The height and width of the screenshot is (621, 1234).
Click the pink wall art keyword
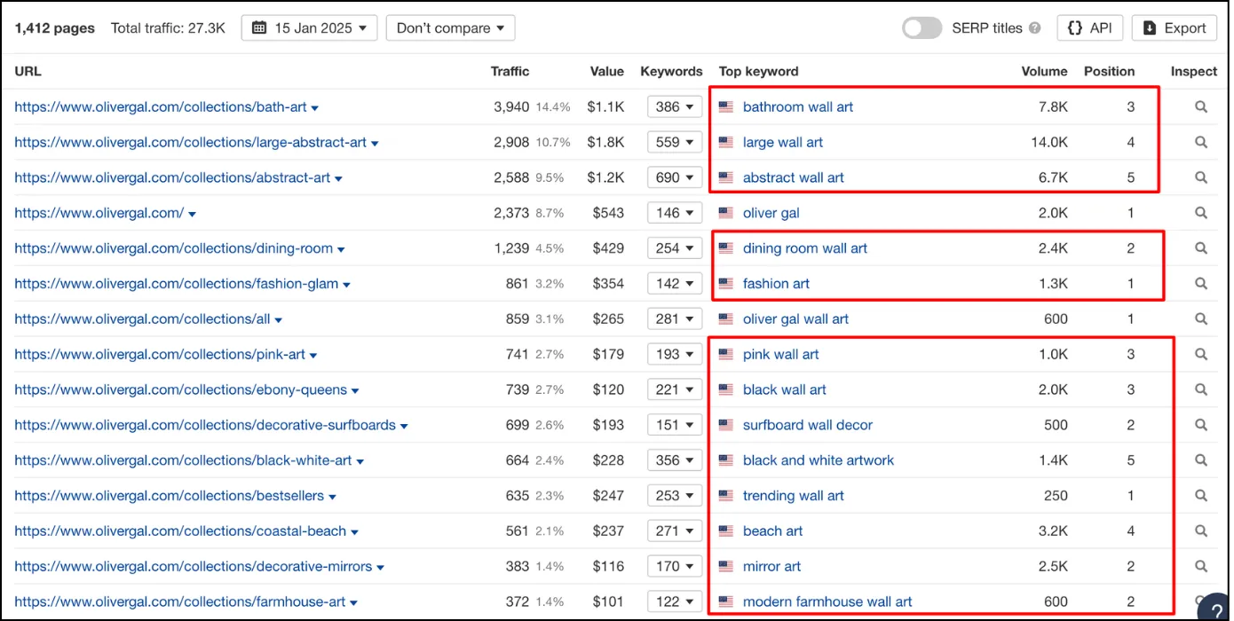pyautogui.click(x=781, y=354)
